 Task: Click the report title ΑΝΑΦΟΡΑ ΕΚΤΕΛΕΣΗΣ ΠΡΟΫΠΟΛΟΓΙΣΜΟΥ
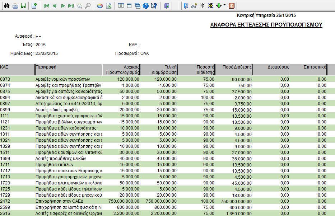click(x=266, y=25)
